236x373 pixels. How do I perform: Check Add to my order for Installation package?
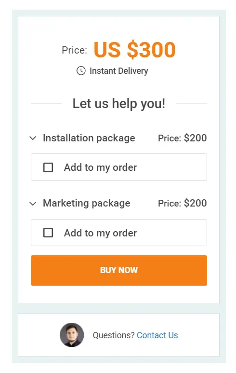pos(48,167)
